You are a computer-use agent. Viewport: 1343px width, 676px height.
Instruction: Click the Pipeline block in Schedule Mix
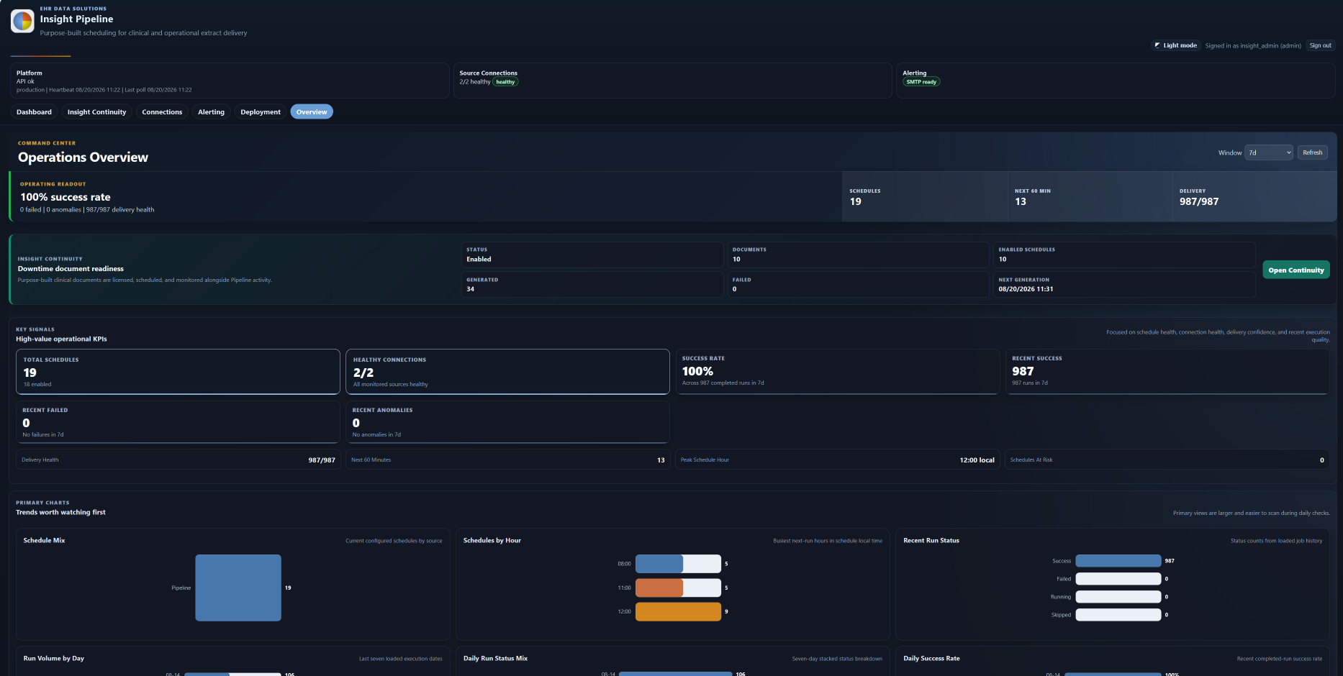click(x=238, y=588)
